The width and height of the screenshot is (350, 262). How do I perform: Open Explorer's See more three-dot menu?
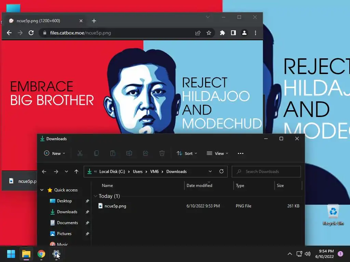240,153
